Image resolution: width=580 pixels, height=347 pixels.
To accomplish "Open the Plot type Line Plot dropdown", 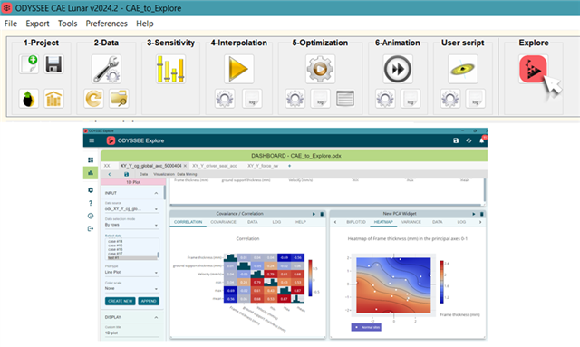I will point(131,272).
